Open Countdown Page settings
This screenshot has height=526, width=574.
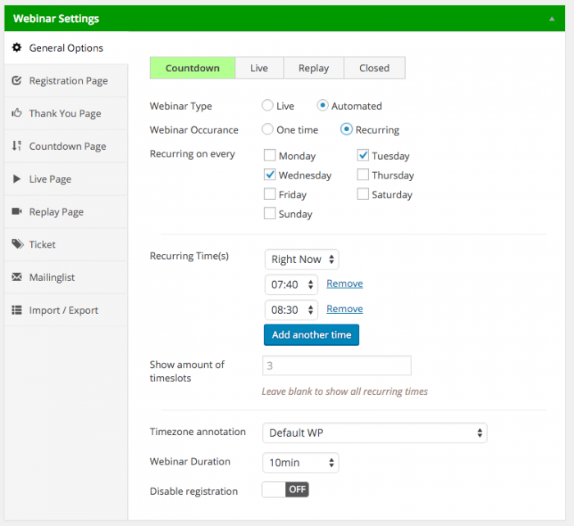pyautogui.click(x=66, y=147)
